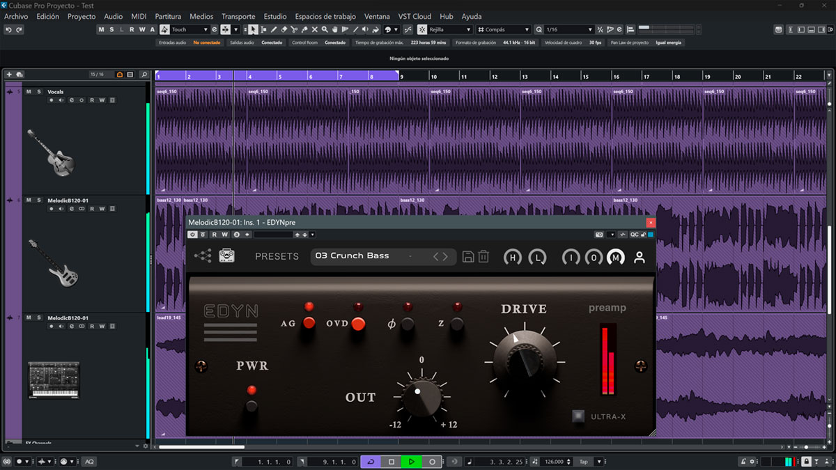
Task: Enable the ULTRA-X button
Action: click(x=578, y=416)
